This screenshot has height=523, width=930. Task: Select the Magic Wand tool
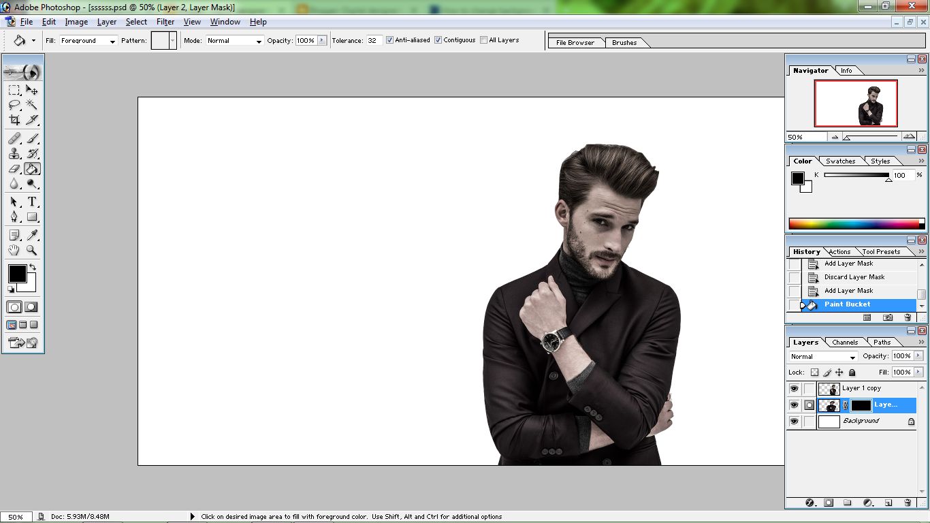tap(32, 105)
